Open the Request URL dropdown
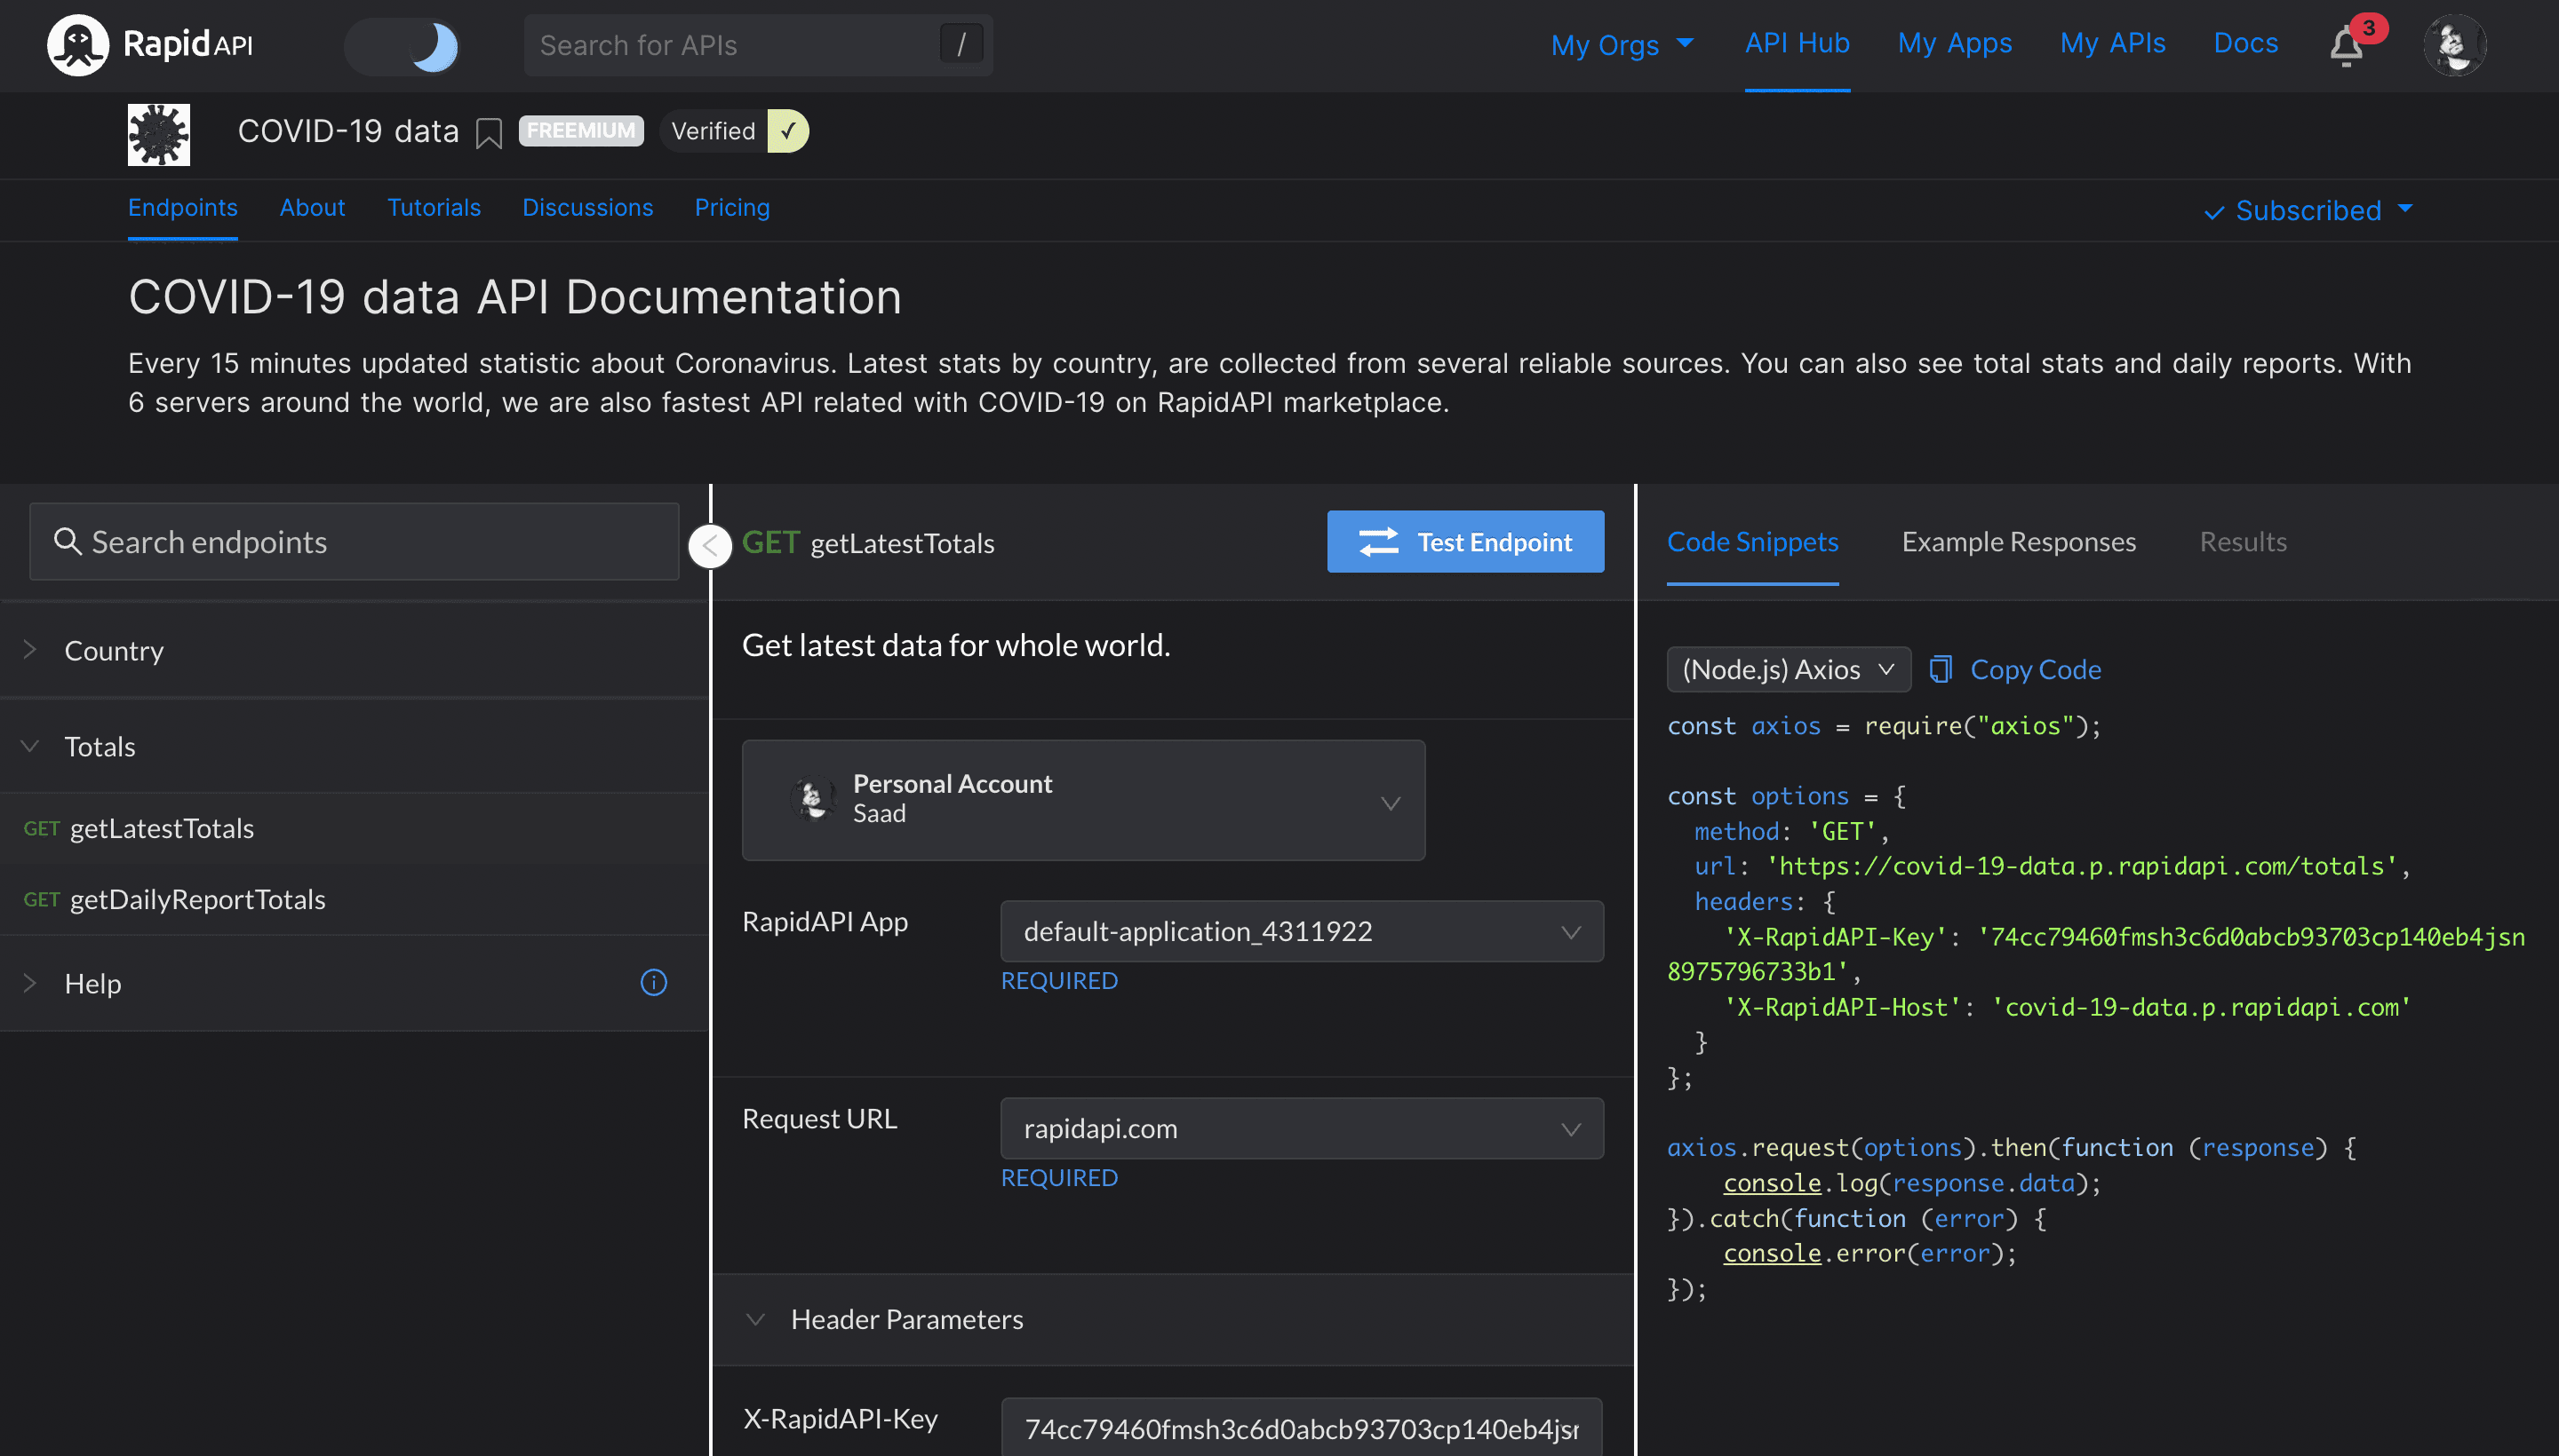The width and height of the screenshot is (2559, 1456). pos(1302,1129)
